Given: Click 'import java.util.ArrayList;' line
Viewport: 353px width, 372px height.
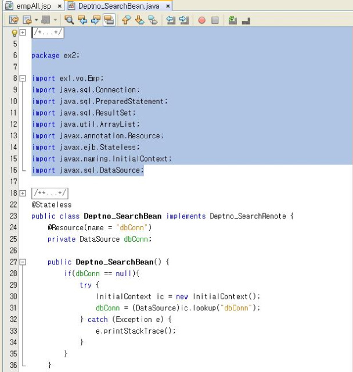Looking at the screenshot, I should coord(86,124).
